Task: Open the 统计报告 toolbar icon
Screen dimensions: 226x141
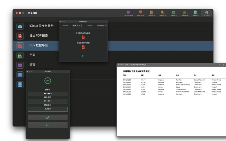Action: pyautogui.click(x=140, y=13)
